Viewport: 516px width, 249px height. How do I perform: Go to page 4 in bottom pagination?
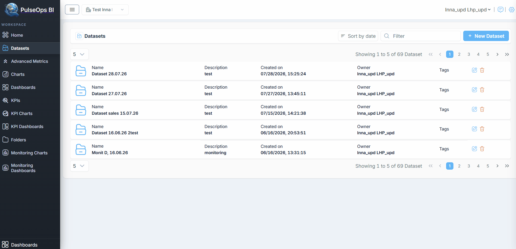pos(478,166)
